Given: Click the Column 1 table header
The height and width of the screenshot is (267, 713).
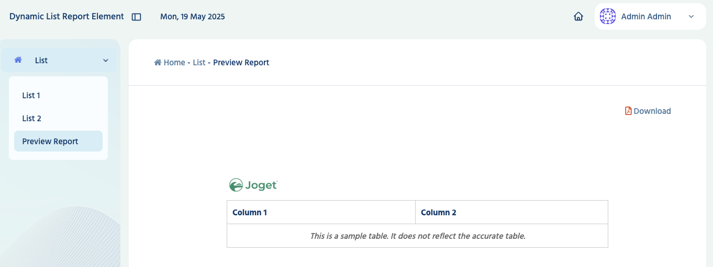Looking at the screenshot, I should click(x=321, y=212).
